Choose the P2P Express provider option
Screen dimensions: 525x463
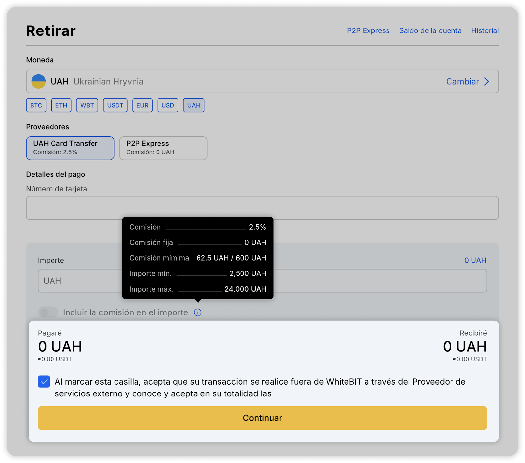(163, 148)
